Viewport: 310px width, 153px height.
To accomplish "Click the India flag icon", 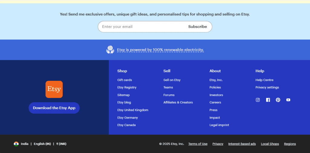I will pyautogui.click(x=16, y=144).
